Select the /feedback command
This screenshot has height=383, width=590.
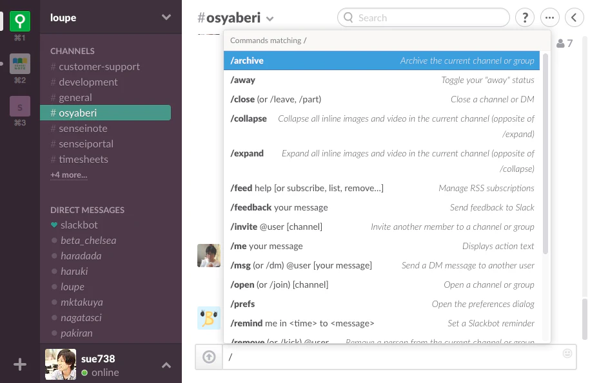(x=382, y=207)
